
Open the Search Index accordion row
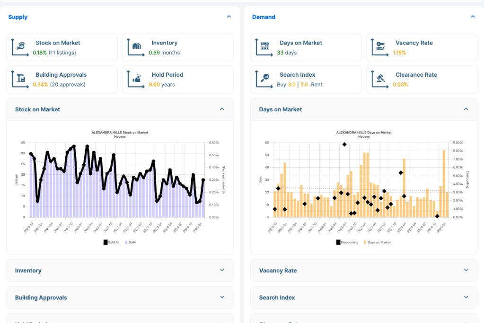click(363, 297)
